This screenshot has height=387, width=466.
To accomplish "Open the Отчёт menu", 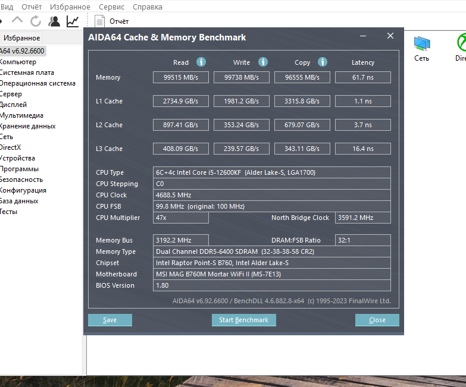I will click(x=32, y=7).
